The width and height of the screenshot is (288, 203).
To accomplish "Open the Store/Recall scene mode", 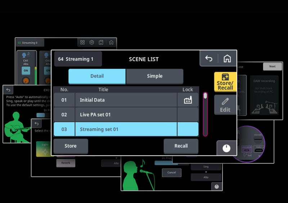I will coord(225,82).
